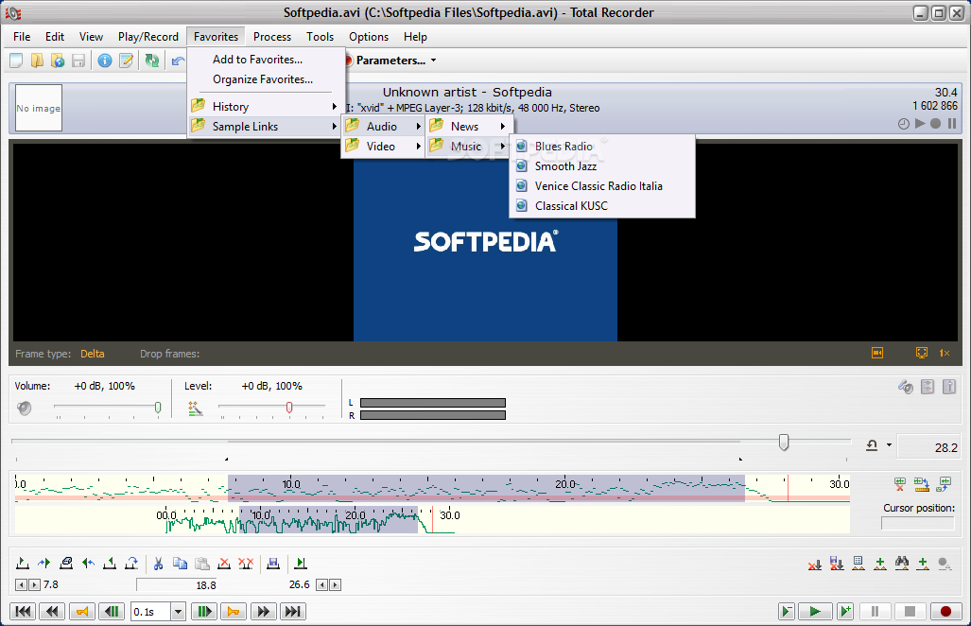
Task: Expand the History submenu
Action: [265, 107]
